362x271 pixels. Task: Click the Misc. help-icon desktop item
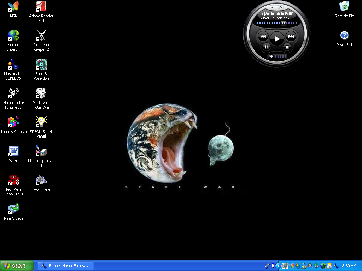click(344, 39)
